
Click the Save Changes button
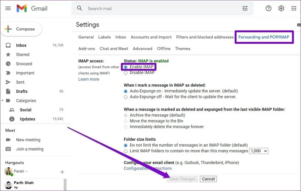click(x=182, y=179)
